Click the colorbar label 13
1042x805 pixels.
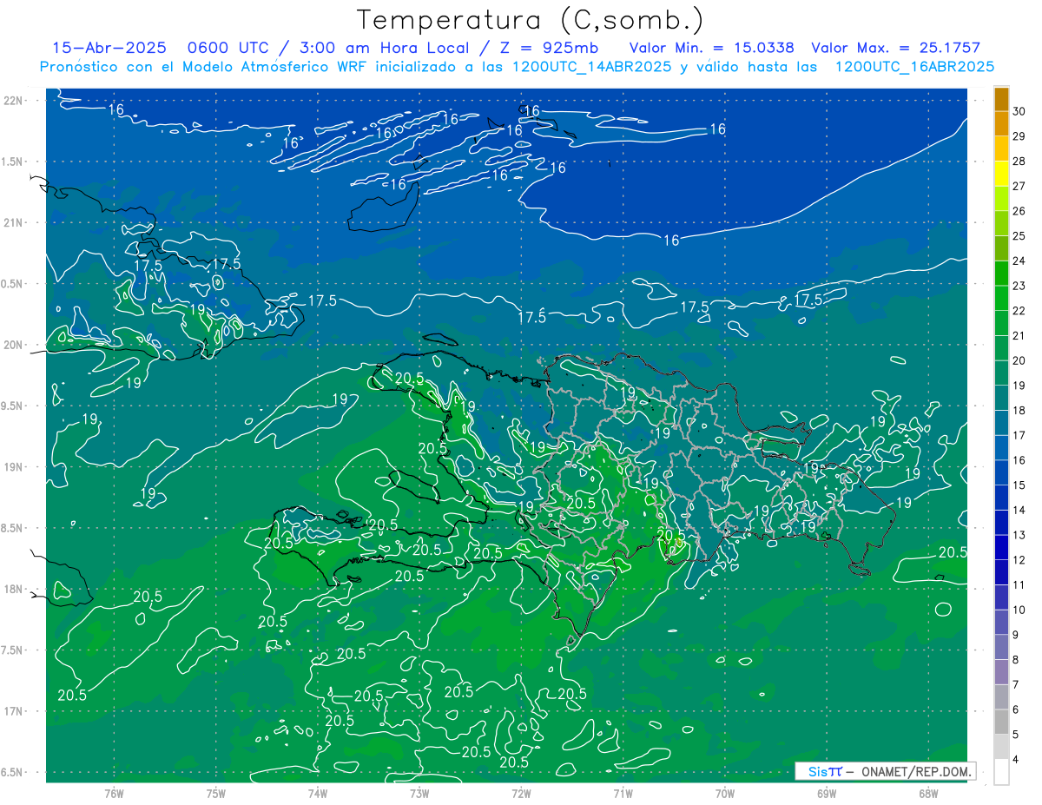pos(1019,535)
